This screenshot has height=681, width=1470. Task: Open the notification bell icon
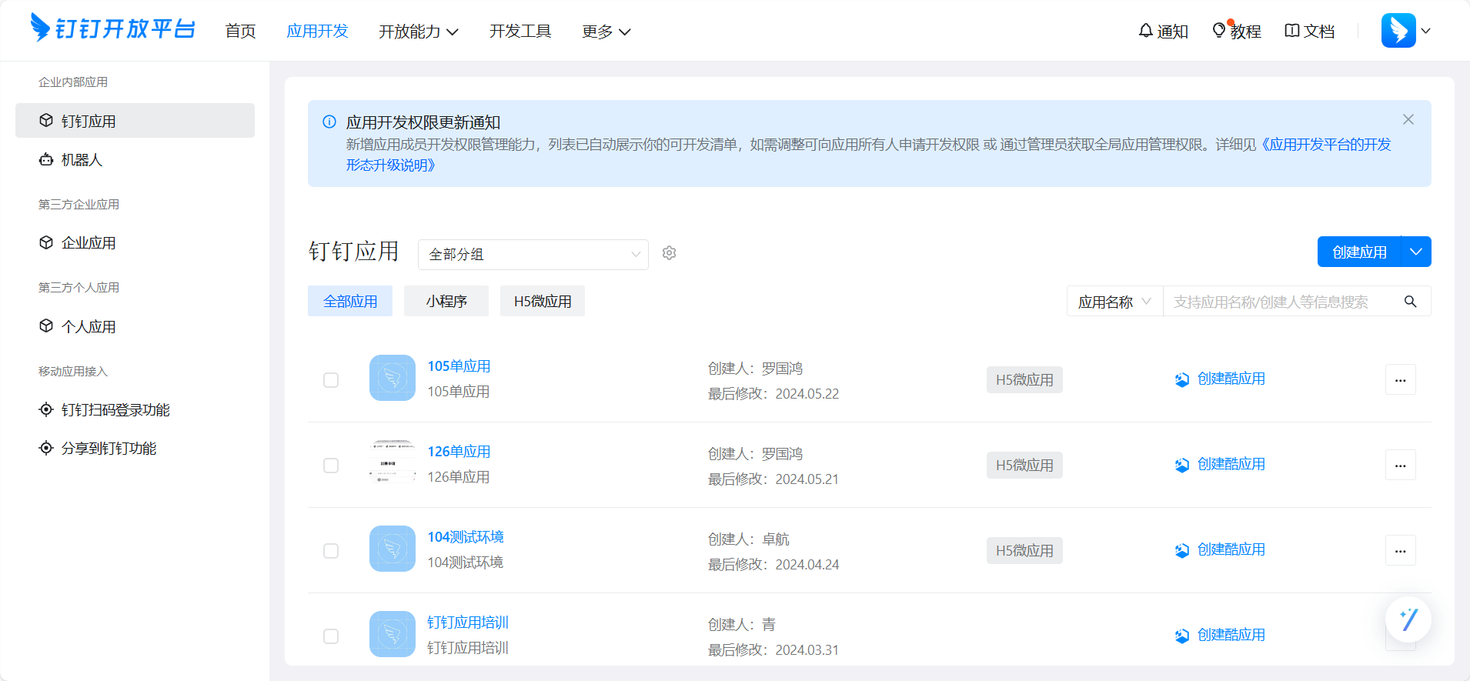[x=1146, y=31]
